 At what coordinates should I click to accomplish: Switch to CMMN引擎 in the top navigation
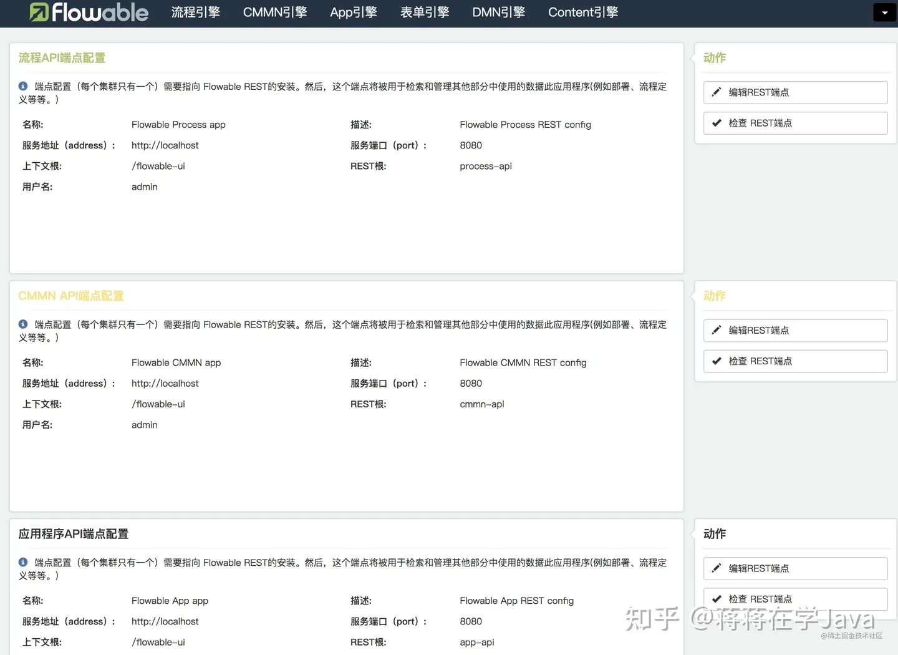click(275, 12)
